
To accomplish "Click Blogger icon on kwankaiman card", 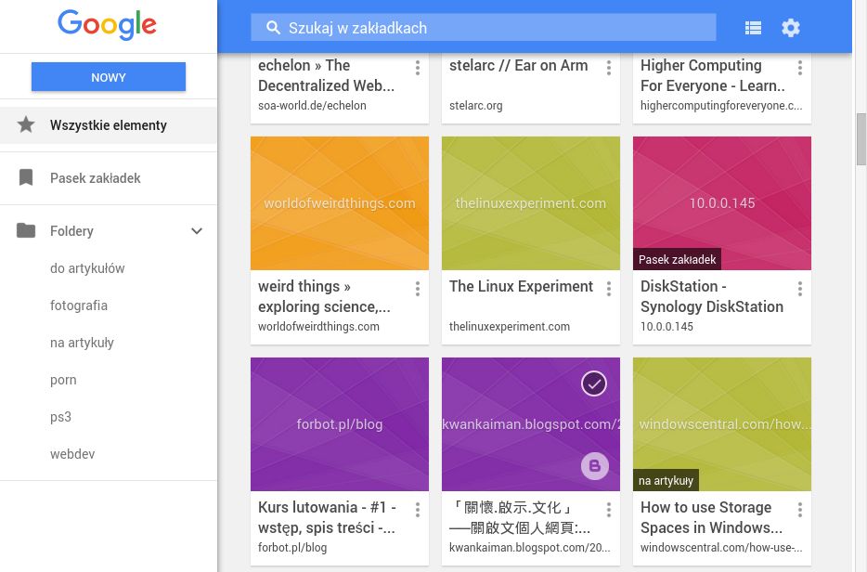I will [x=595, y=466].
